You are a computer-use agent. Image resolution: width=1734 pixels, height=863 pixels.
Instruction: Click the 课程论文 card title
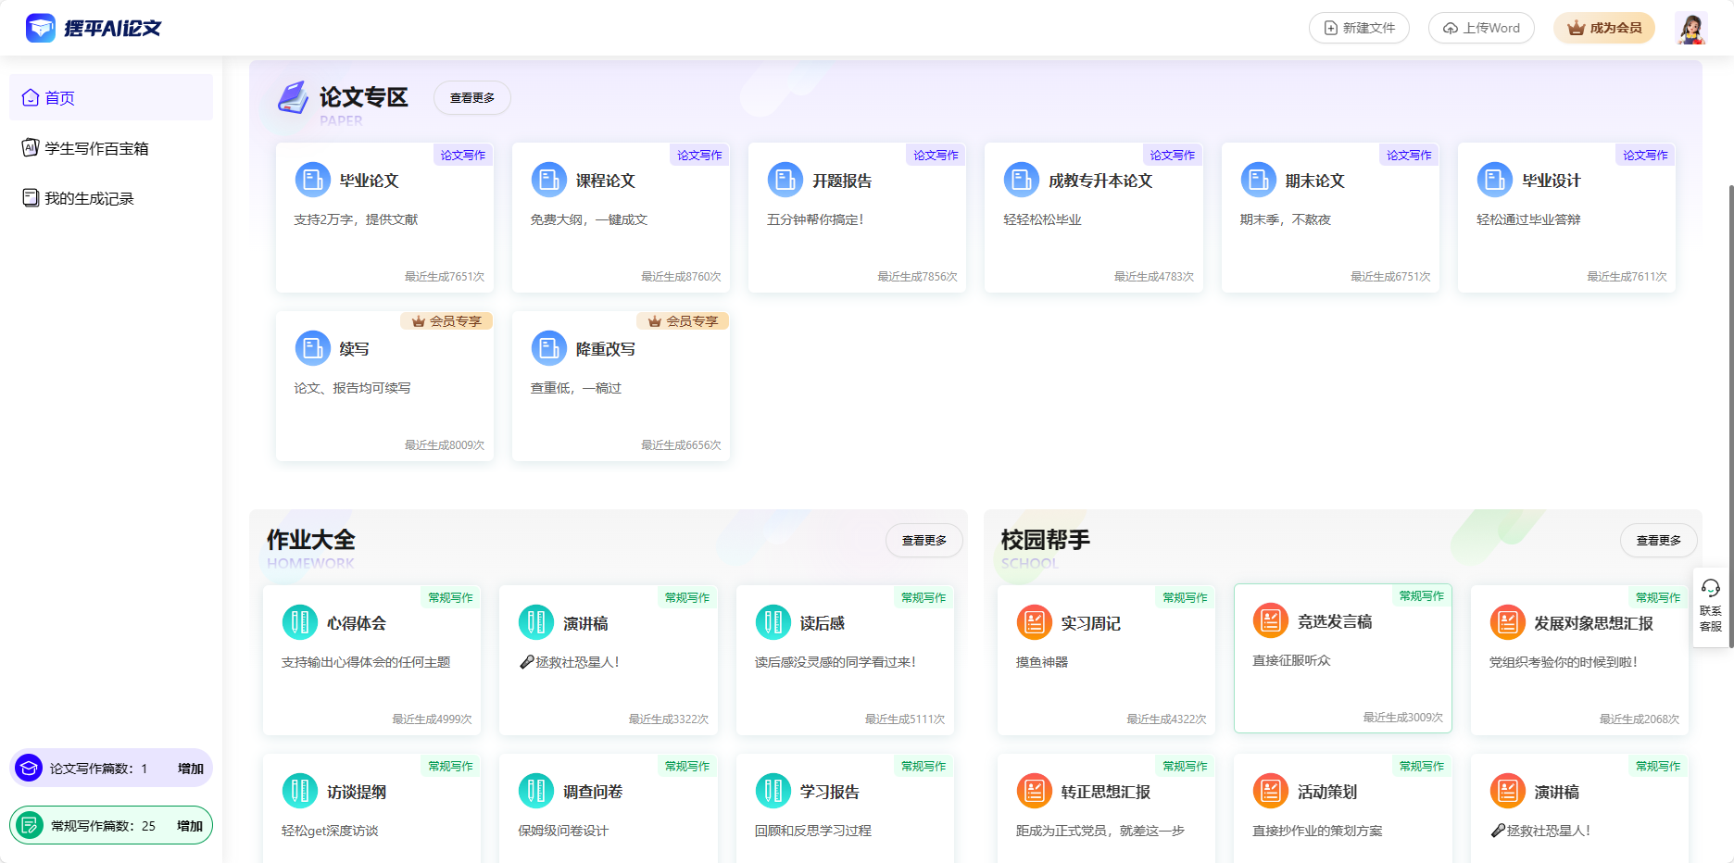pyautogui.click(x=606, y=181)
